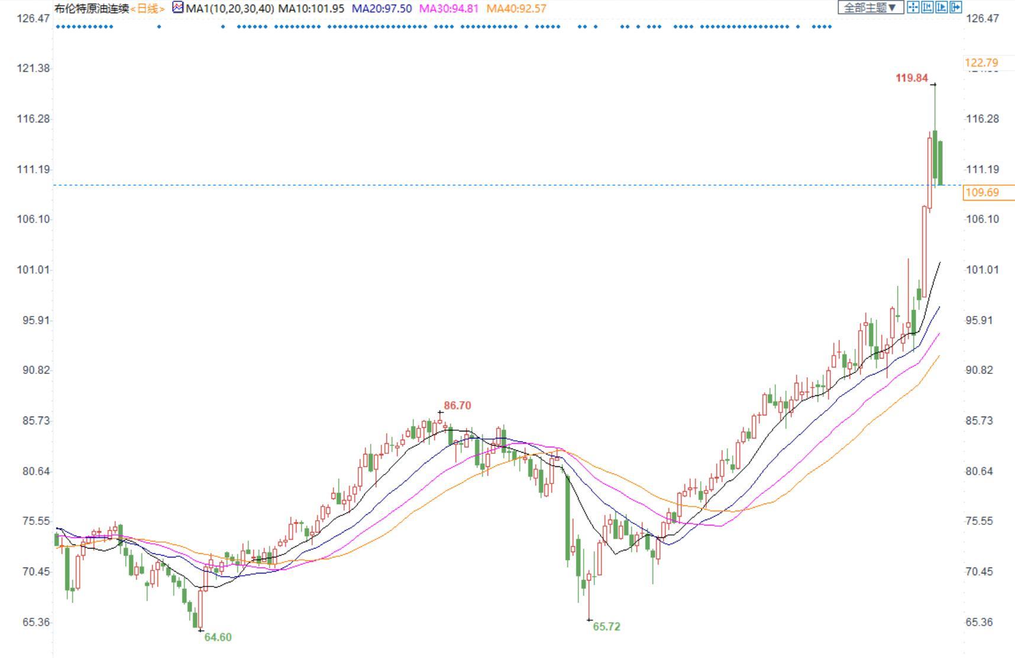
Task: Click the MA1 indicator chart icon
Action: coord(177,8)
